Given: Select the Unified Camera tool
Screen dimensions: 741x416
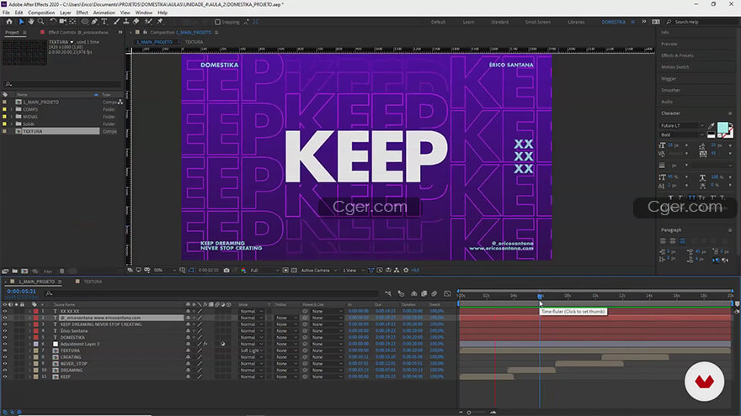Looking at the screenshot, I should point(62,22).
